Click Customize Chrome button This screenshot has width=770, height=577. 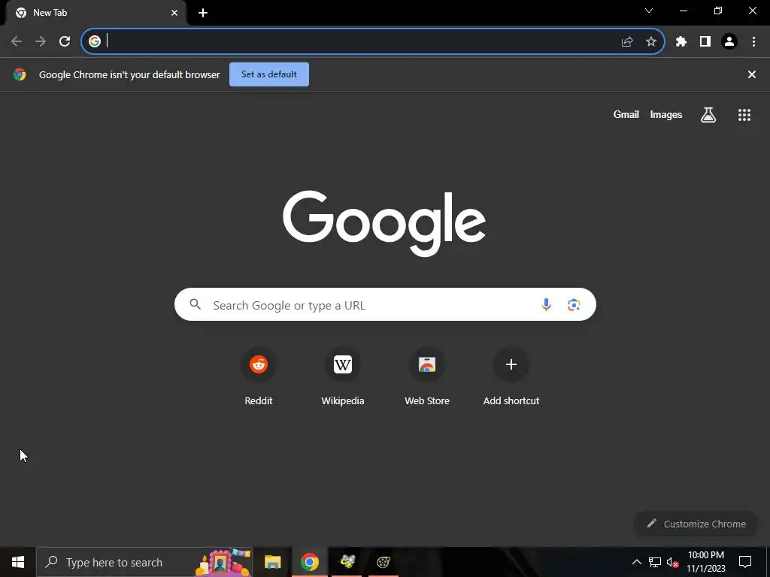pyautogui.click(x=696, y=524)
